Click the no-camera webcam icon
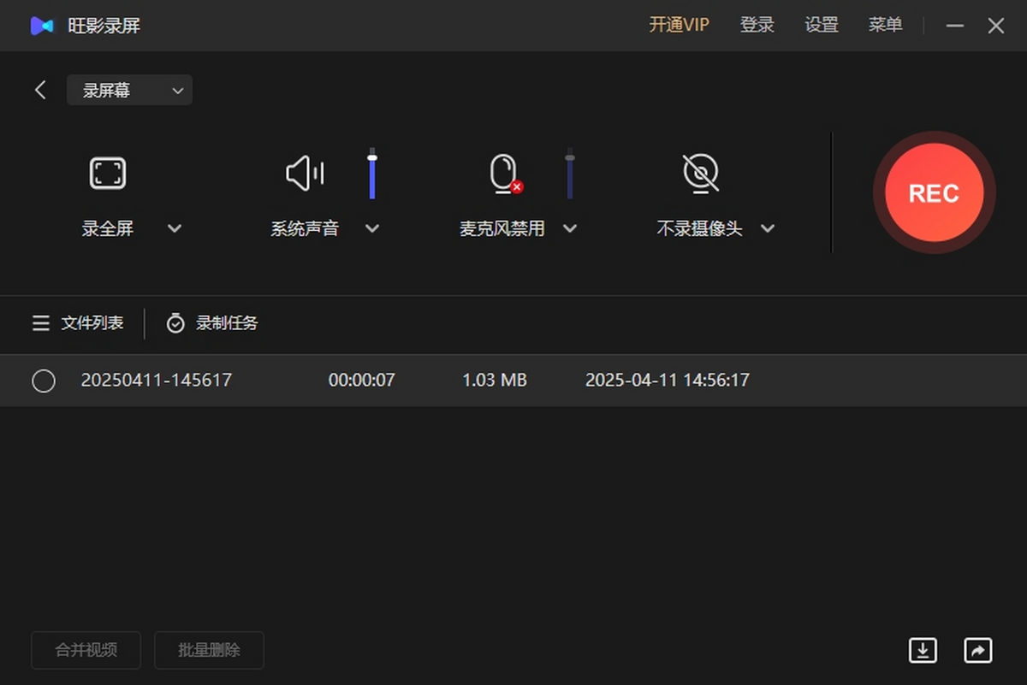Image resolution: width=1027 pixels, height=685 pixels. click(701, 173)
